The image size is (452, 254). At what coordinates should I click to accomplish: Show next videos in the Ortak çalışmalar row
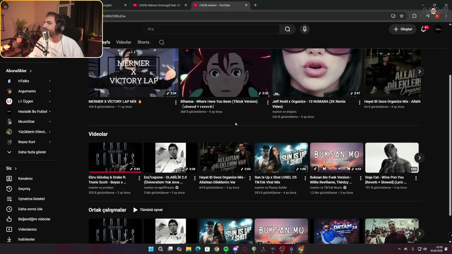click(x=420, y=234)
